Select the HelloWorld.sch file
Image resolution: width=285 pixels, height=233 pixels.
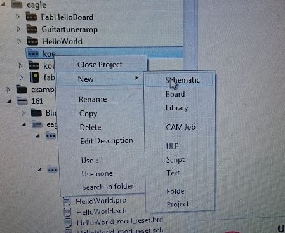102,211
